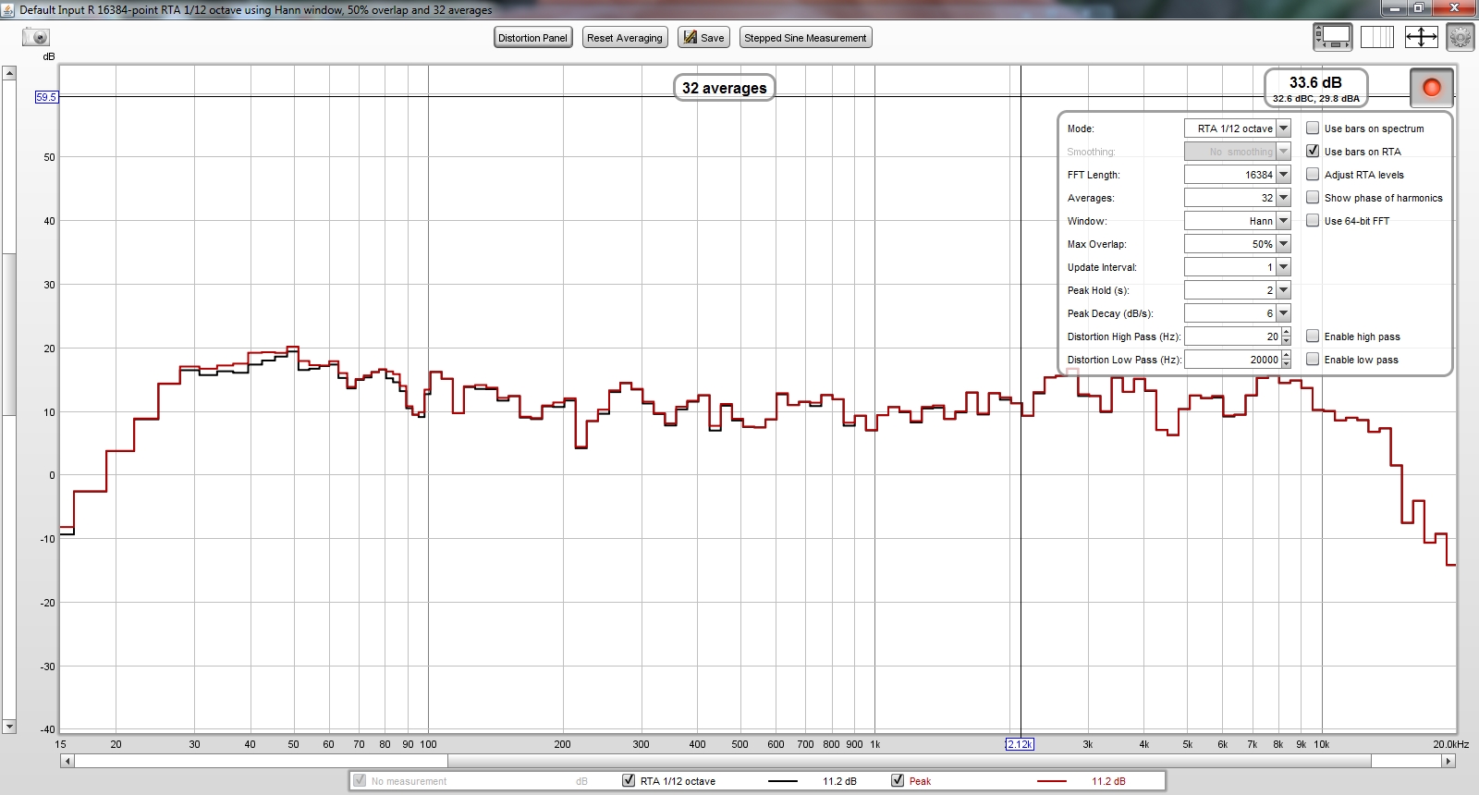This screenshot has width=1479, height=795.
Task: Click horizontal scrollbar left arrow
Action: (67, 761)
